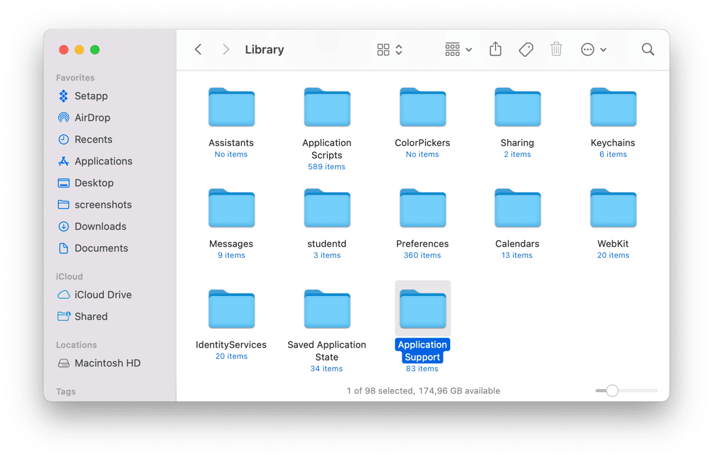Select the screenshots folder sidebar icon
This screenshot has height=459, width=713.
tap(63, 205)
